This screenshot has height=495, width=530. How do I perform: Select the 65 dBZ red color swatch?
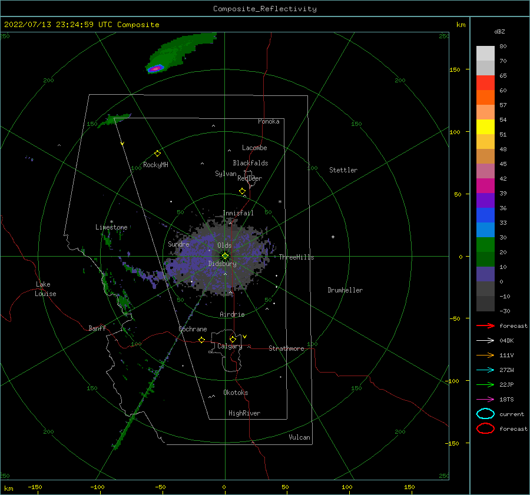pos(485,83)
